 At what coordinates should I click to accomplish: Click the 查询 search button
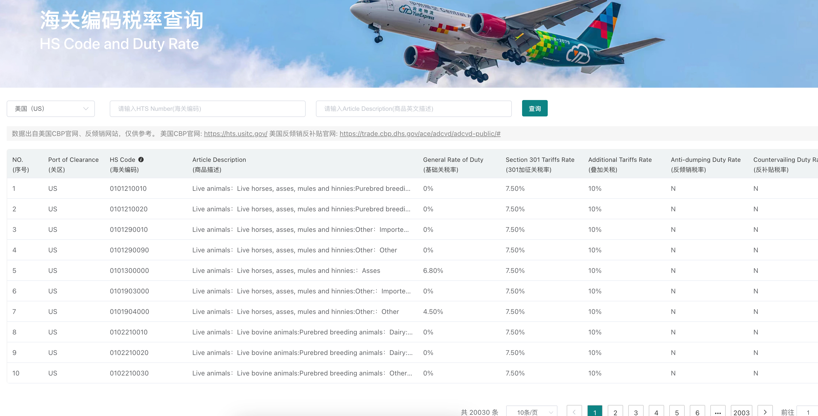(535, 108)
